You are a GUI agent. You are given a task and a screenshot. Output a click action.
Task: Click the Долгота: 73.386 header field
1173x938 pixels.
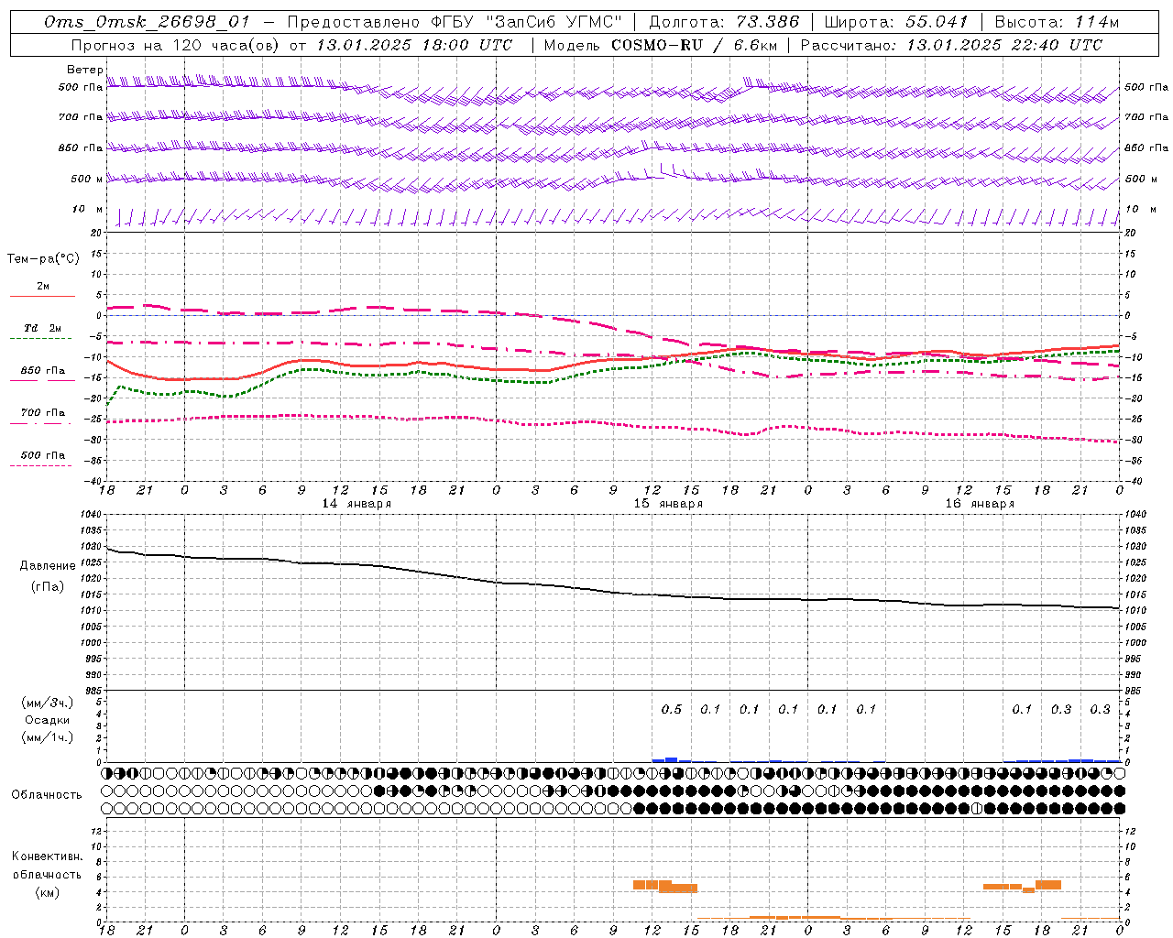[724, 22]
